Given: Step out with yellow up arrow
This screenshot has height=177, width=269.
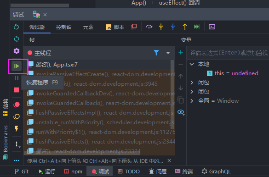Looking at the screenshot, I should point(185,27).
